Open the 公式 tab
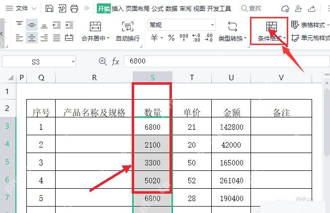Image resolution: width=330 pixels, height=213 pixels. point(158,8)
